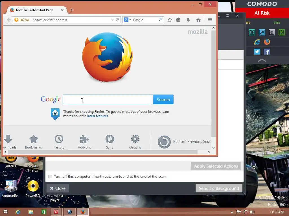Open Internet Explorer from taskbar

[18, 212]
